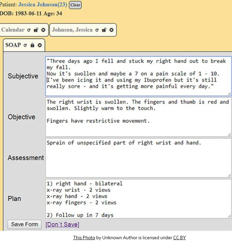Screen dimensions: 232x244
Task: Switch to the Calendar tab
Action: pos(13,30)
